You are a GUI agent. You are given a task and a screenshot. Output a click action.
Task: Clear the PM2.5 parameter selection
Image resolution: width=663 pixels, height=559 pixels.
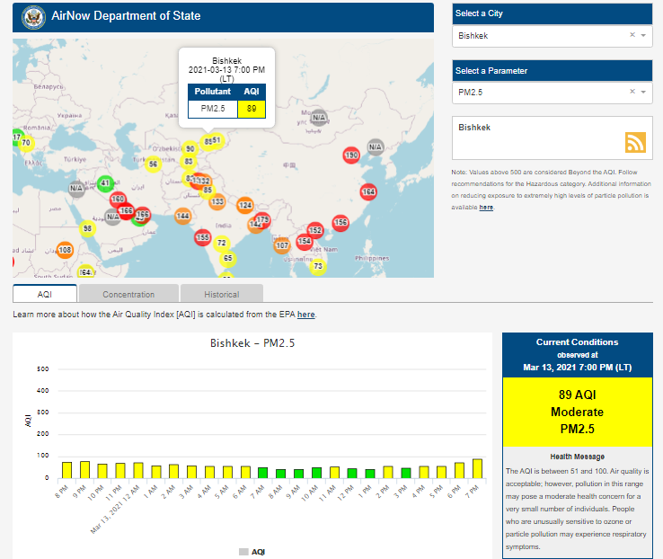pos(632,92)
